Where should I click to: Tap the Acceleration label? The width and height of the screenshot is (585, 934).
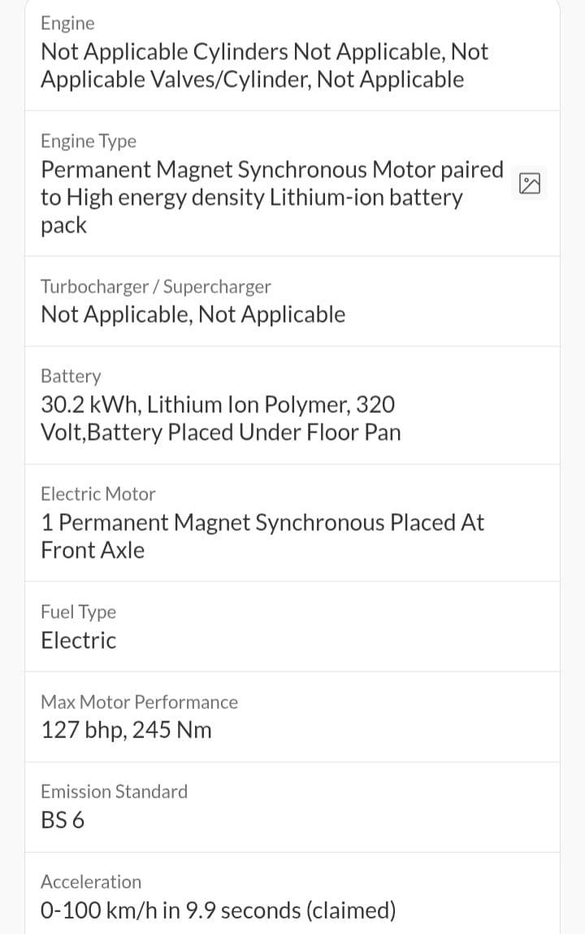(91, 882)
